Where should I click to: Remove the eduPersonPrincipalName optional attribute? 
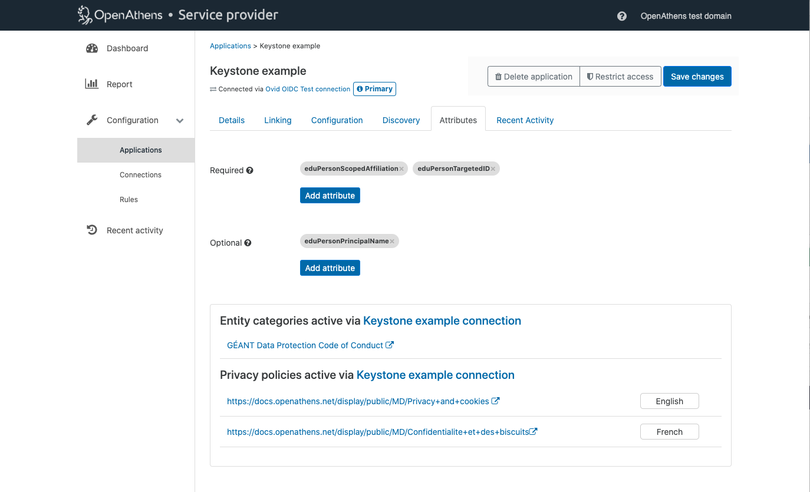point(392,242)
